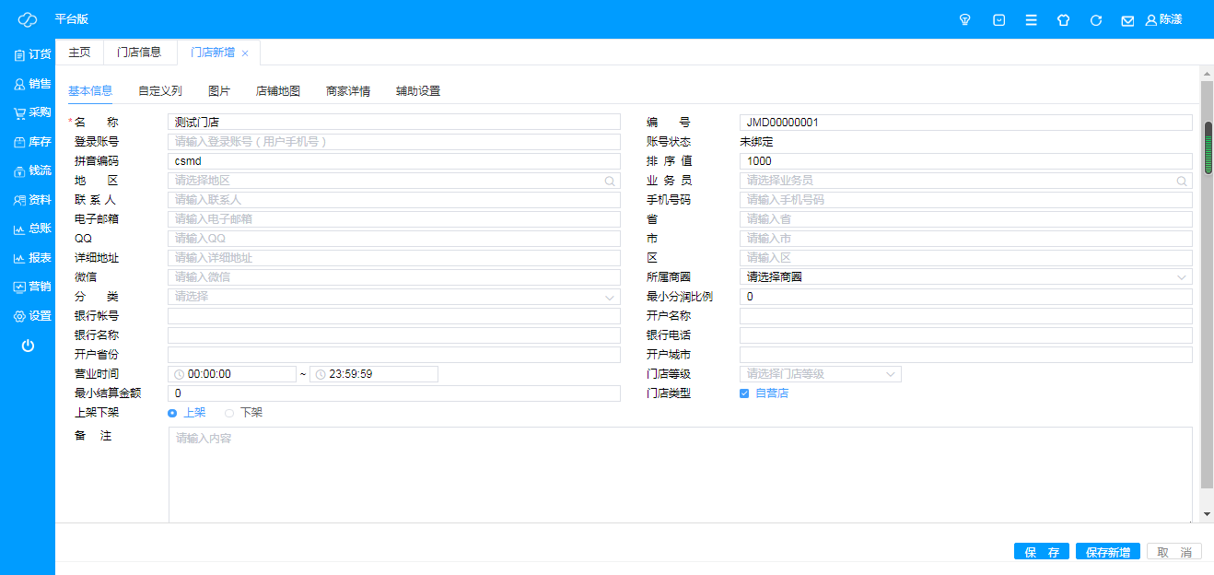The height and width of the screenshot is (575, 1214).
Task: Click the power logout icon in sidebar
Action: tap(28, 346)
